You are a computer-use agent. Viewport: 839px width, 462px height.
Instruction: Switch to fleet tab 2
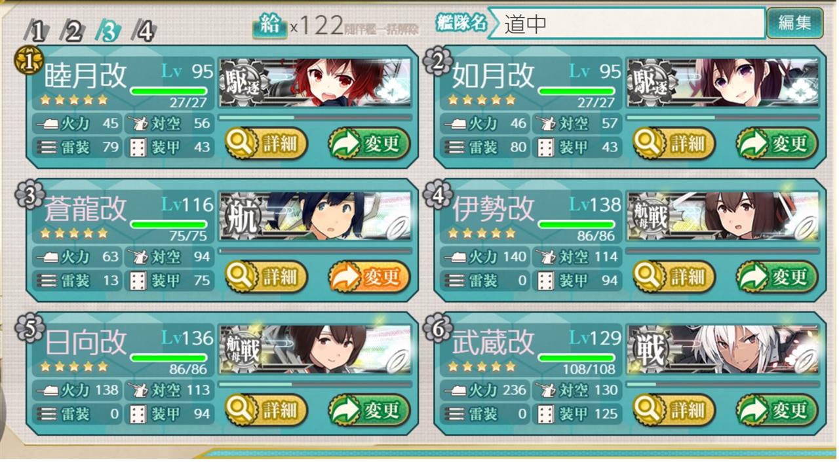click(x=73, y=31)
